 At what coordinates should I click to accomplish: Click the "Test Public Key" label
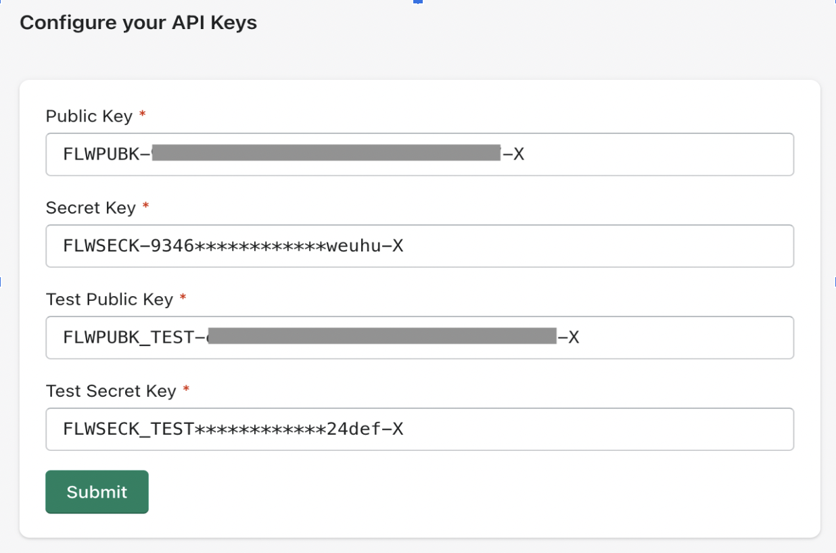point(110,299)
